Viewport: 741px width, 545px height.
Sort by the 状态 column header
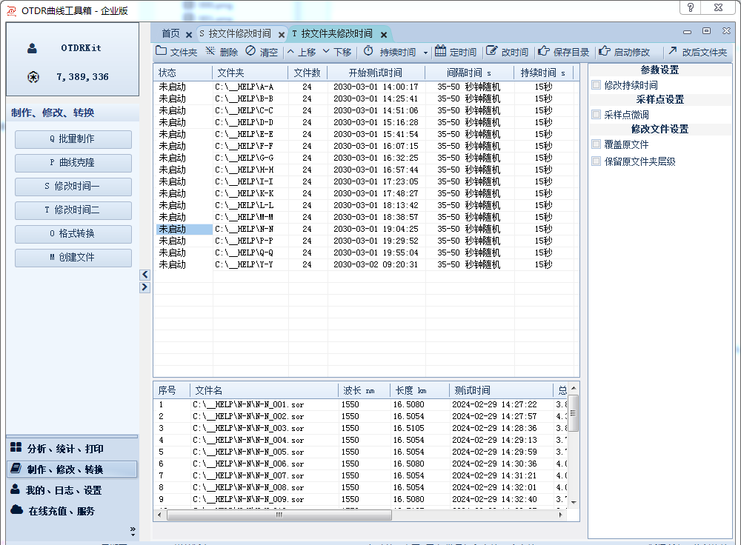(183, 73)
